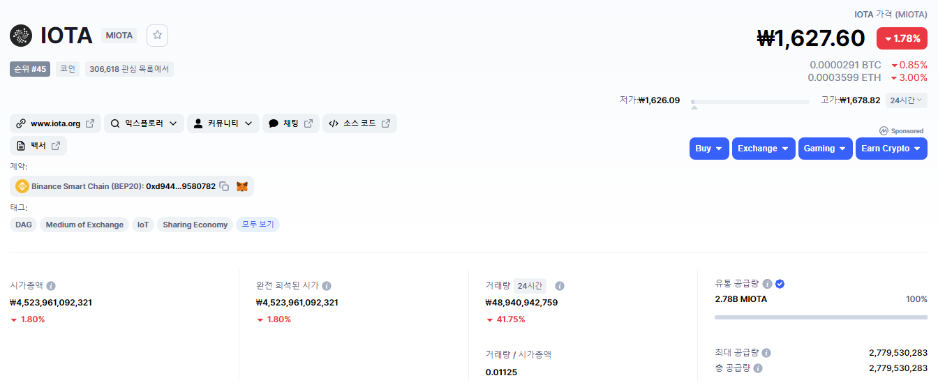Click info icon next to 최대 공급량

coord(766,353)
